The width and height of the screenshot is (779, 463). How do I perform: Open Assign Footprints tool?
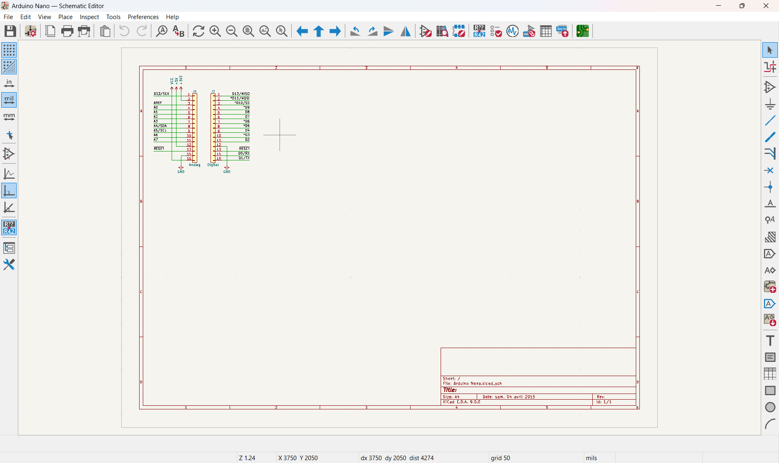529,31
